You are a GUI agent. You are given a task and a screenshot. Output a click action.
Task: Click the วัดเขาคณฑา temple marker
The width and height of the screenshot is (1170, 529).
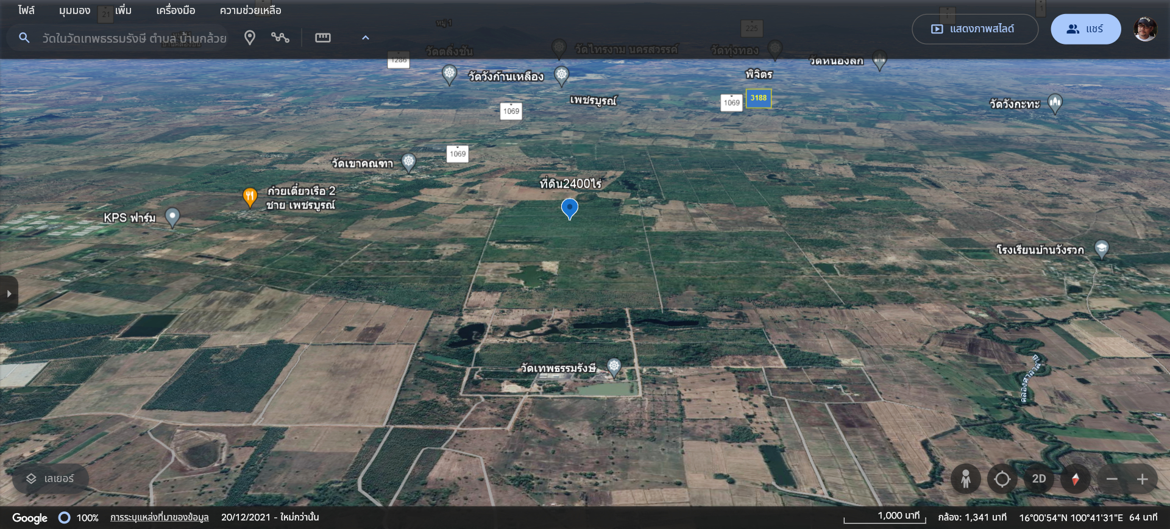(409, 162)
